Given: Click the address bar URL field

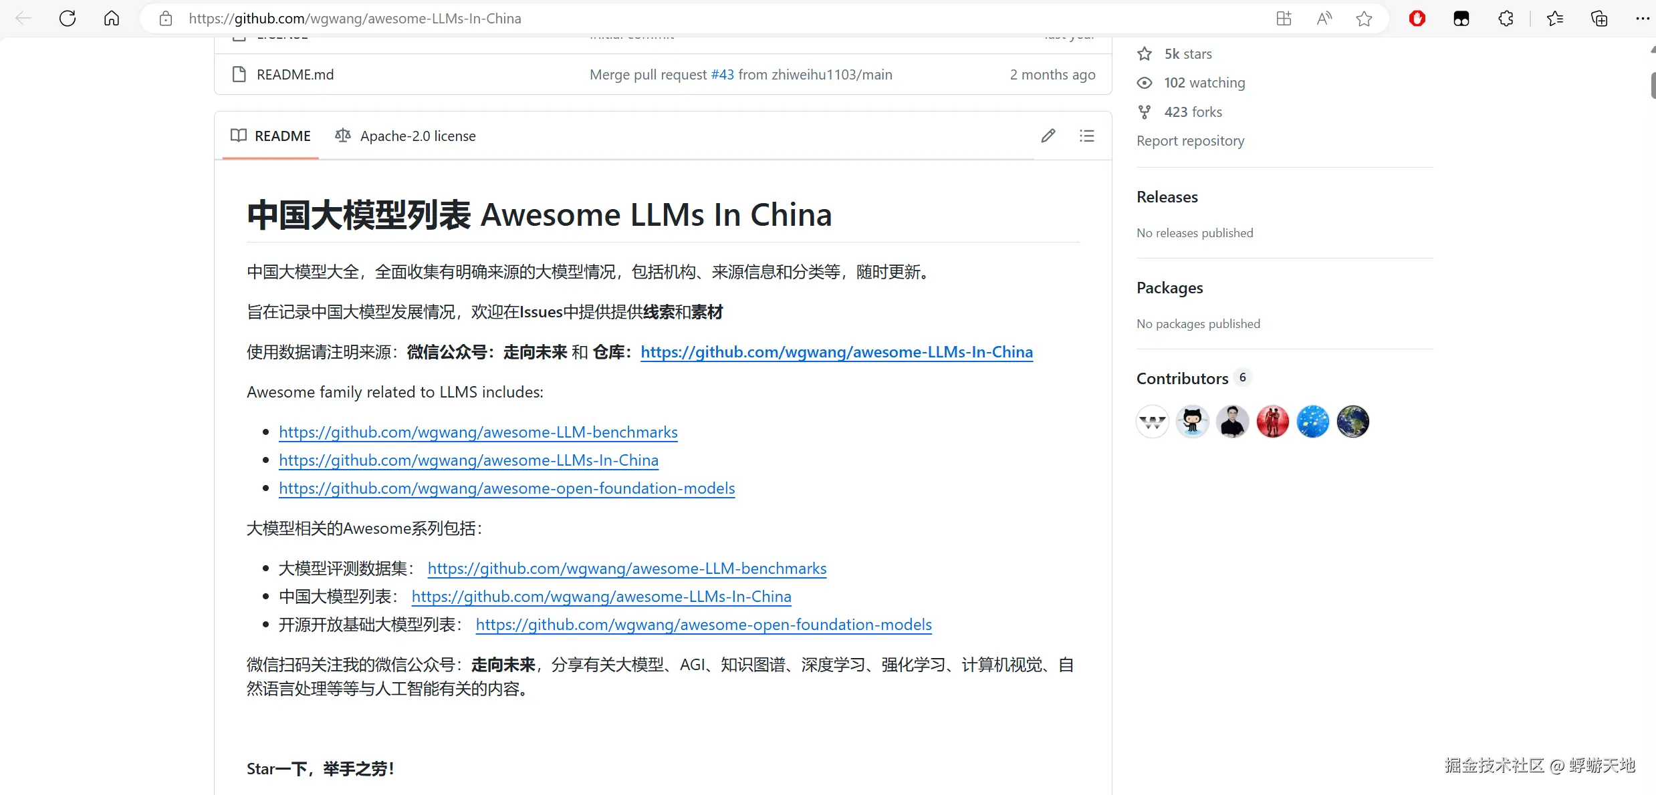Looking at the screenshot, I should click(669, 19).
